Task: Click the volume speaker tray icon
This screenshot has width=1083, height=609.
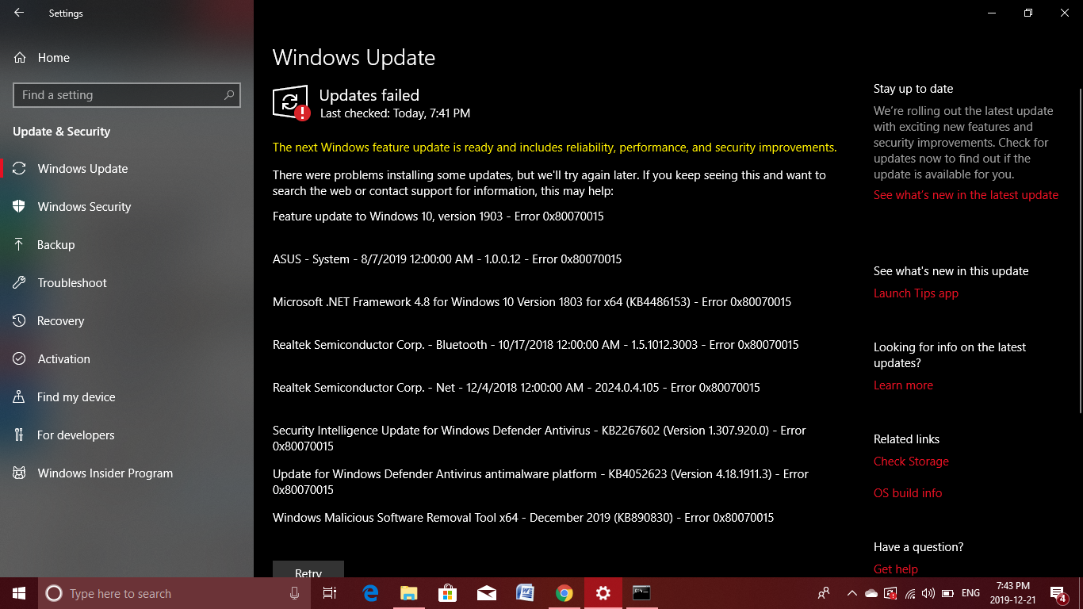Action: pos(928,593)
